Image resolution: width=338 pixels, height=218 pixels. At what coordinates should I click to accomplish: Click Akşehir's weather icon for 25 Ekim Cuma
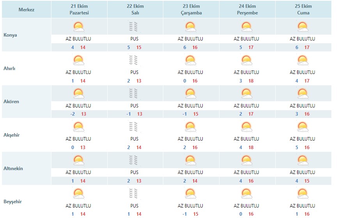click(x=303, y=127)
